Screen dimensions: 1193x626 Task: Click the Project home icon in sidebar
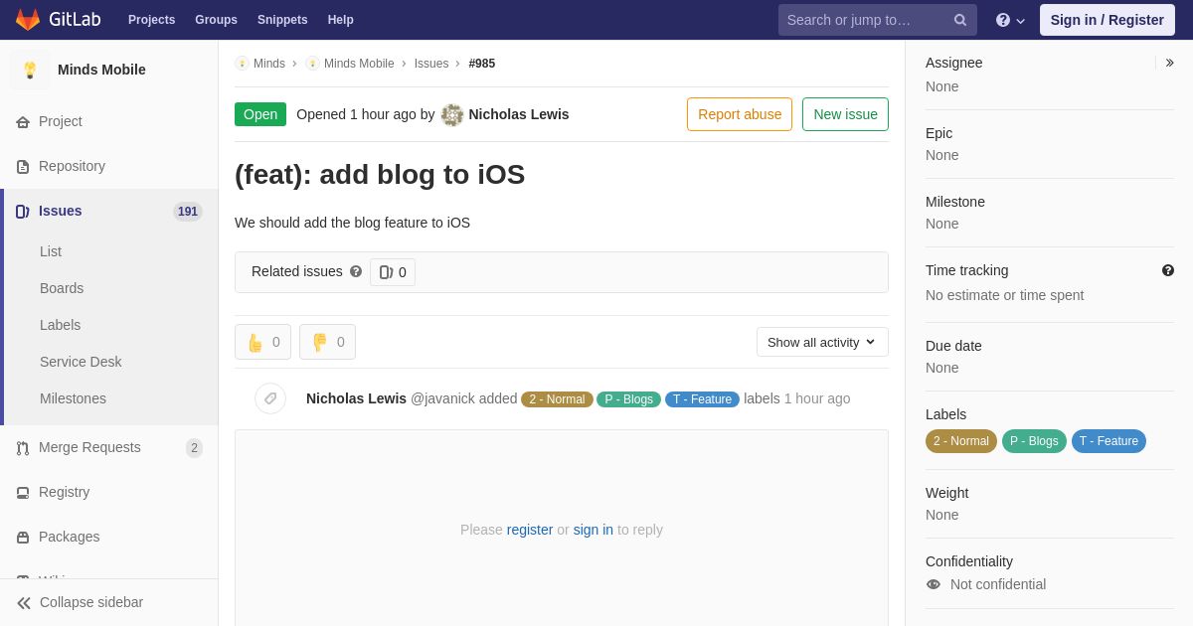(x=23, y=122)
